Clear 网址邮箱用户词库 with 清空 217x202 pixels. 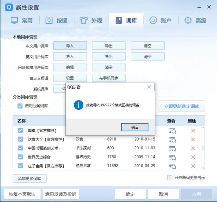[109, 67]
